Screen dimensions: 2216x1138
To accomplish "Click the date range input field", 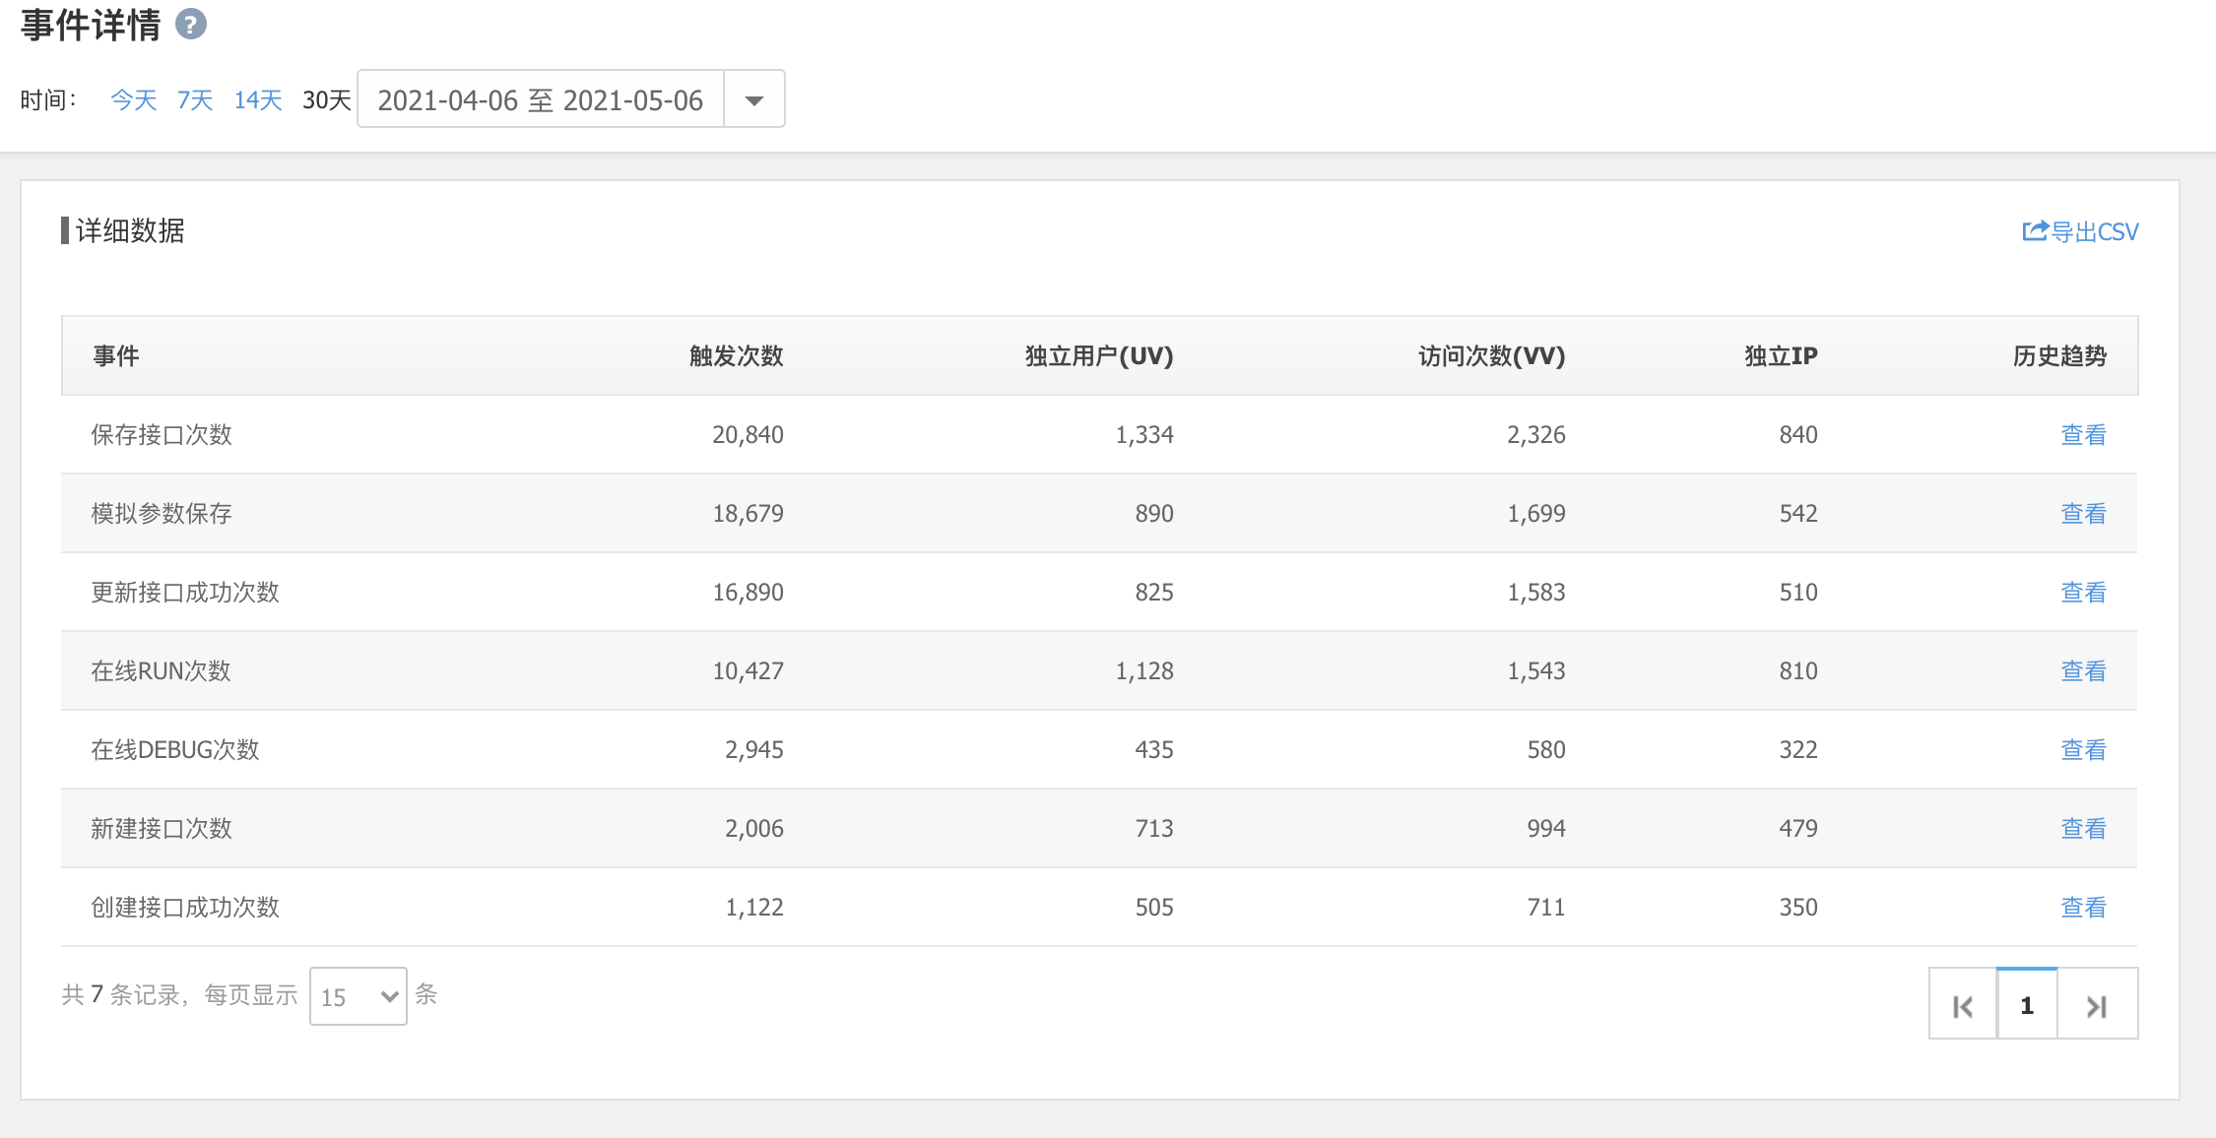I will 540,99.
